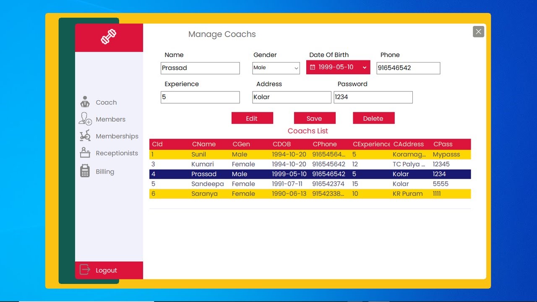This screenshot has width=537, height=302.
Task: Click the Coachs List heading
Action: click(308, 131)
